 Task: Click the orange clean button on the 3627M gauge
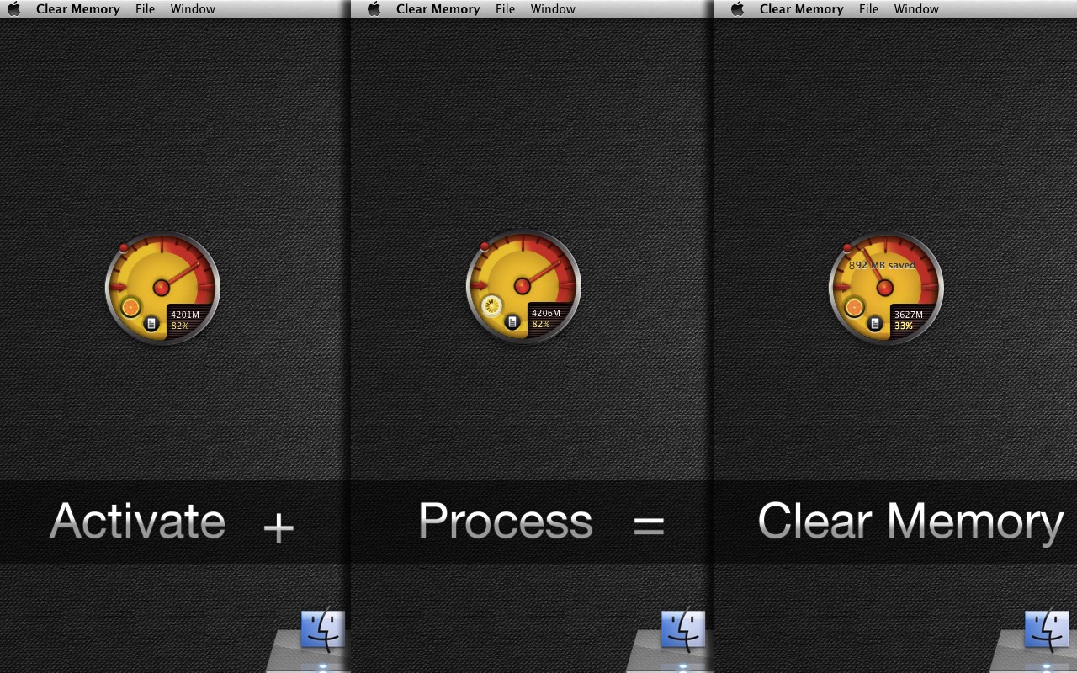pos(854,307)
